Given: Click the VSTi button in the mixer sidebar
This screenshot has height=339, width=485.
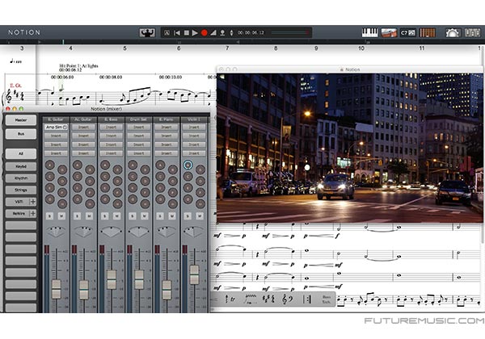Looking at the screenshot, I should pyautogui.click(x=19, y=202).
